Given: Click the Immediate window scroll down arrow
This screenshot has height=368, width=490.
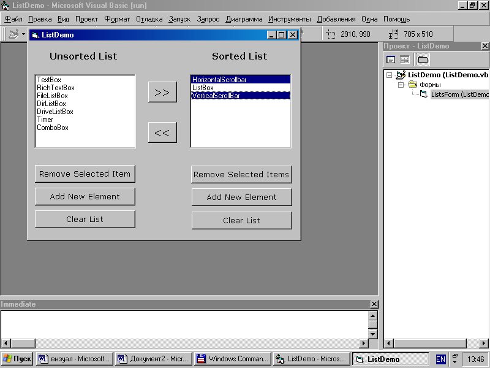Looking at the screenshot, I should click(373, 334).
